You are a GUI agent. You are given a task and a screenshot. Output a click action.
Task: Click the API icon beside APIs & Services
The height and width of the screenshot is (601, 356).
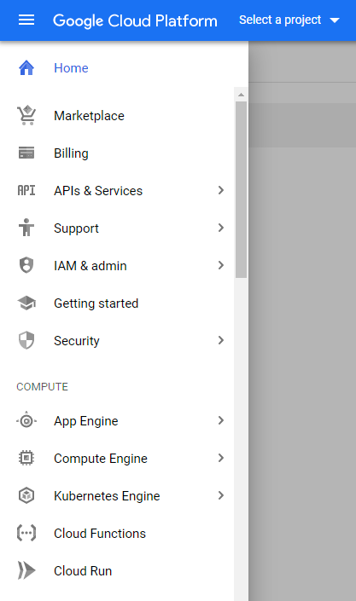[x=26, y=190]
